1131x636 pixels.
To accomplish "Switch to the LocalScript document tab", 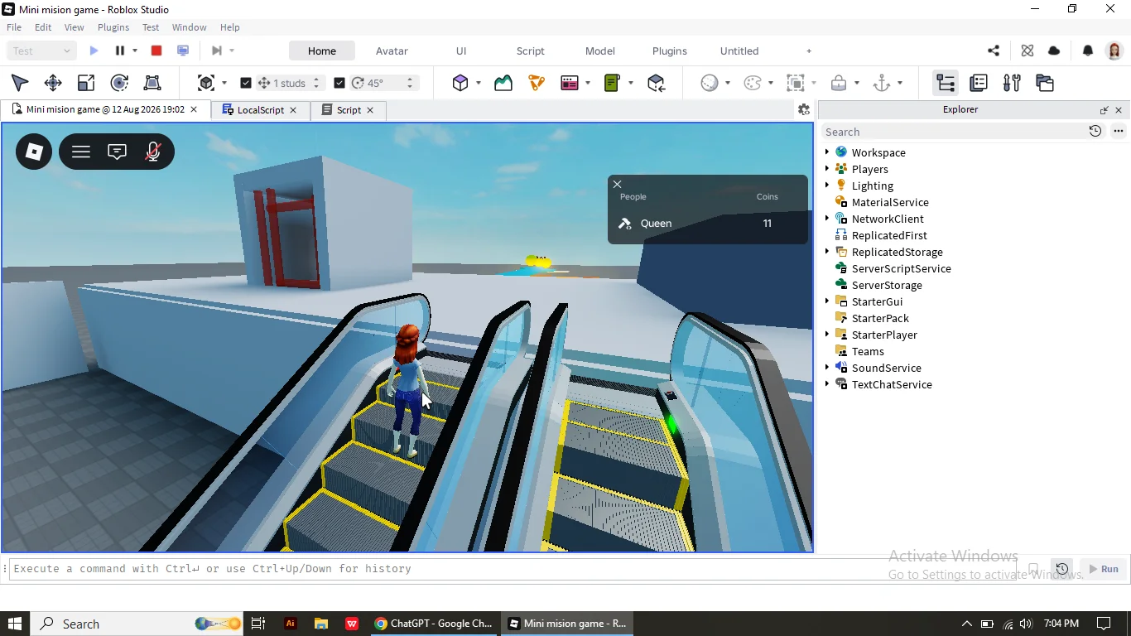I will pos(260,110).
